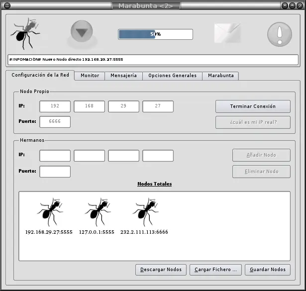
Task: Click the Guardar Nodos button
Action: [268, 270]
